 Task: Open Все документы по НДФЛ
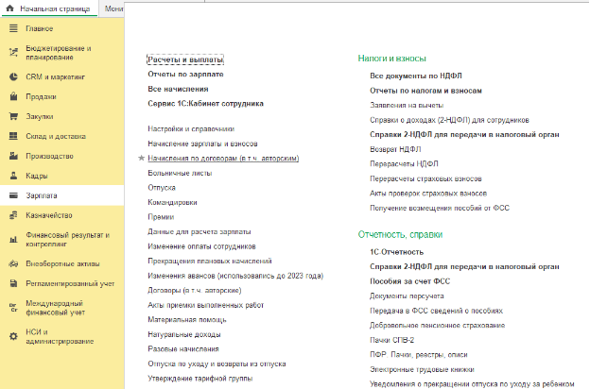pos(416,76)
